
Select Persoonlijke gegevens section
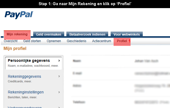pyautogui.click(x=34, y=63)
